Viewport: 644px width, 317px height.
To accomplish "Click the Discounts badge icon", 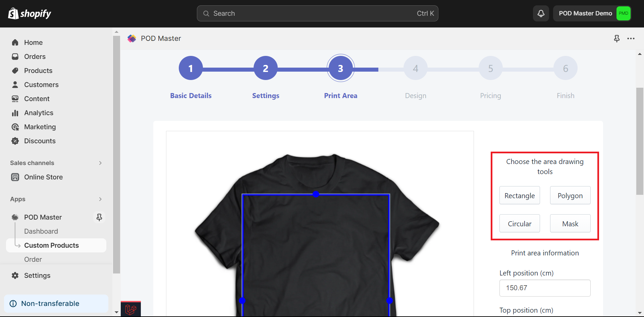I will point(15,141).
